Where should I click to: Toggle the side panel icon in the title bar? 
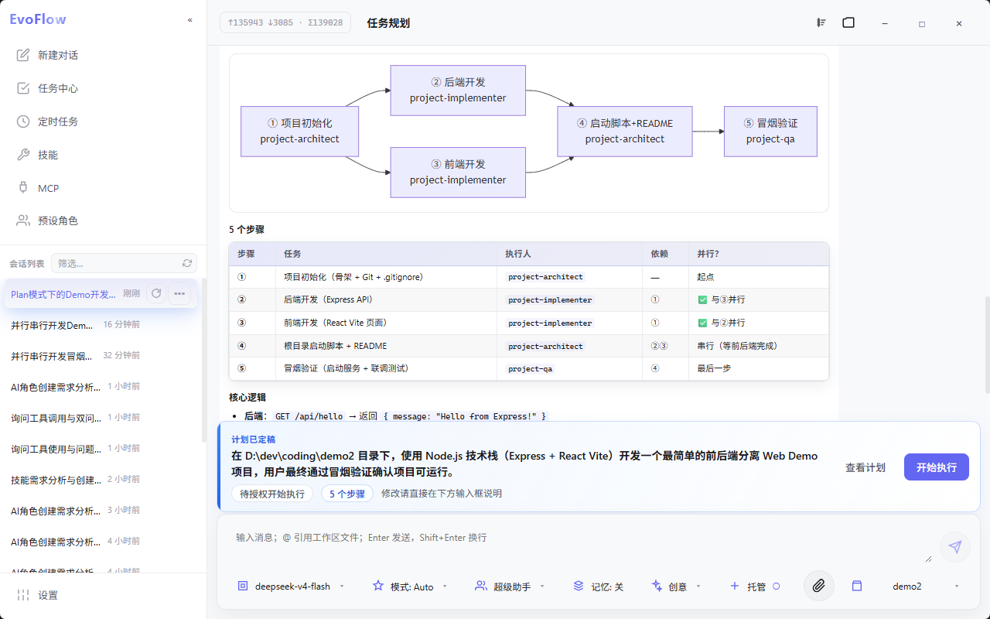[848, 22]
